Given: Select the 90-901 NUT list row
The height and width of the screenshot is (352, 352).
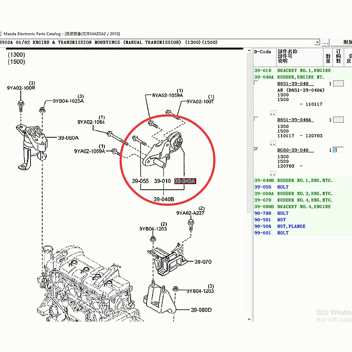Looking at the screenshot, I should click(303, 220).
